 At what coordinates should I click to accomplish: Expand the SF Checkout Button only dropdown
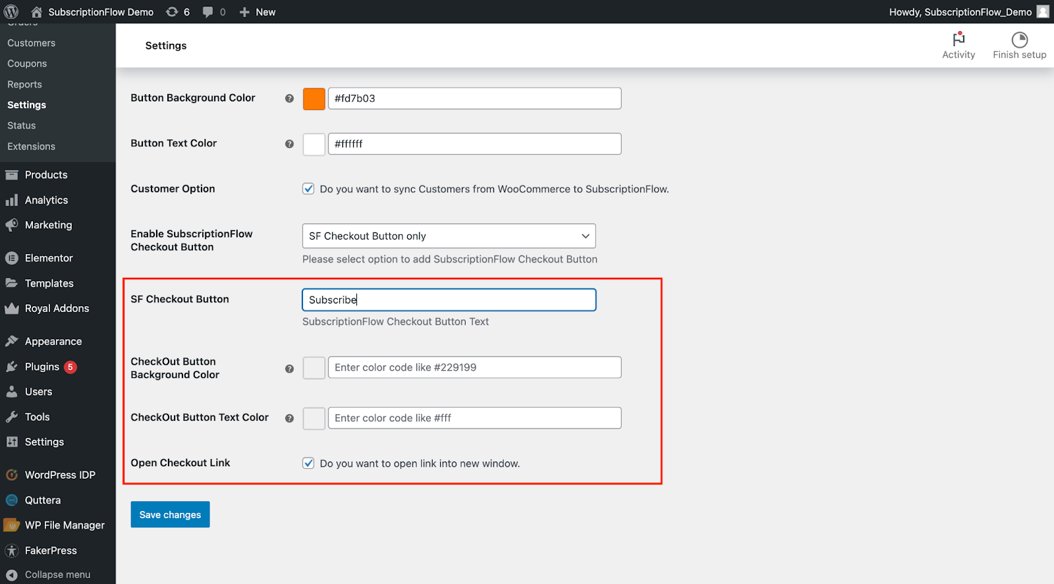coord(449,236)
